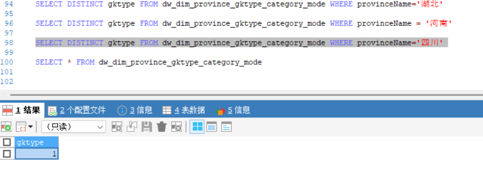Click line number 100 in the gutter
The width and height of the screenshot is (483, 194).
pos(7,62)
